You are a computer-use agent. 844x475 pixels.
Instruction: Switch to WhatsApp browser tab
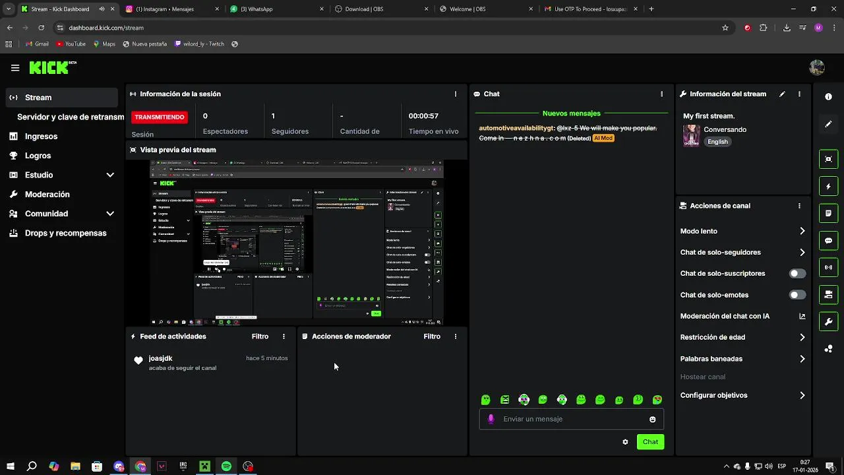(x=277, y=9)
